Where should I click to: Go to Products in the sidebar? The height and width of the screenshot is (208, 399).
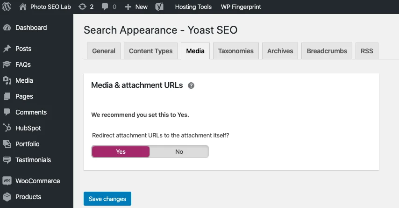pos(28,197)
